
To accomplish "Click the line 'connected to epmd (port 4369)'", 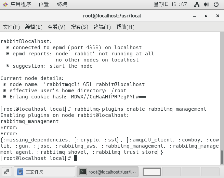I will (x=57, y=47).
